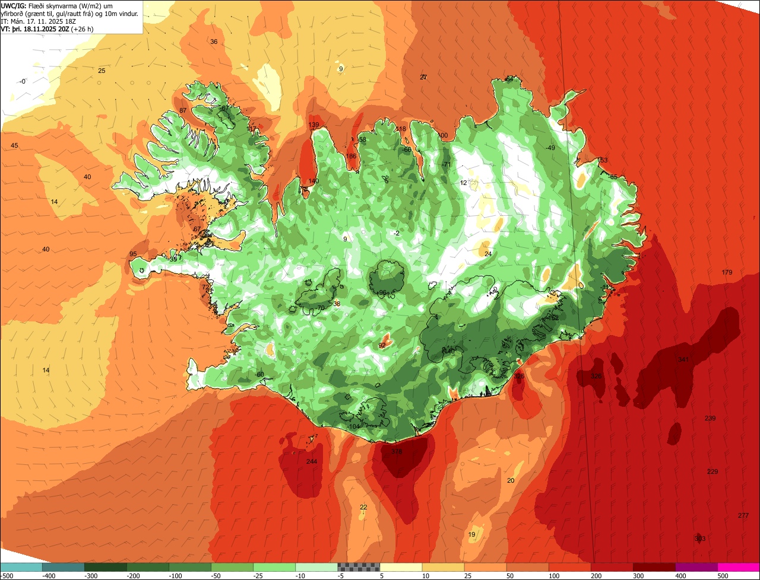Click the map value '27'
Image resolution: width=760 pixels, height=580 pixels.
pyautogui.click(x=423, y=77)
